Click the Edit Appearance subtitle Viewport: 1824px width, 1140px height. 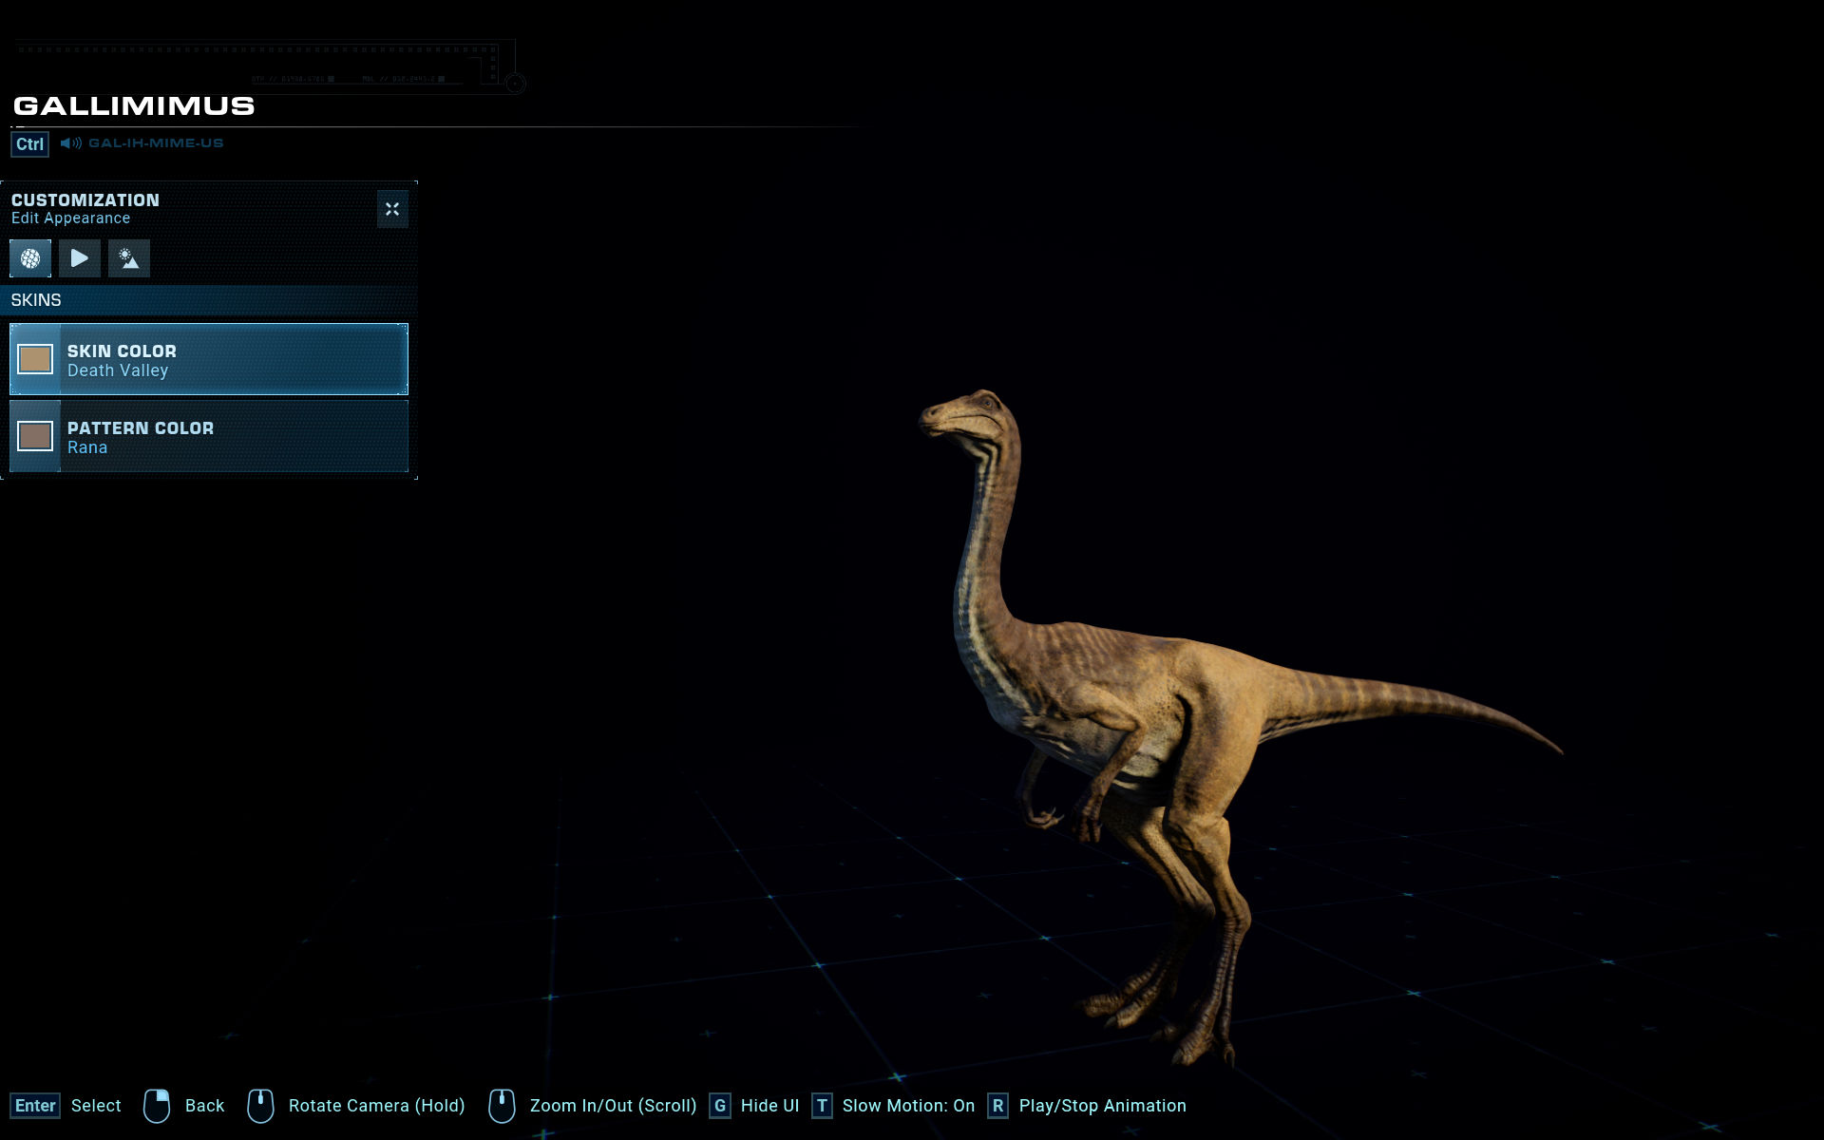coord(71,218)
